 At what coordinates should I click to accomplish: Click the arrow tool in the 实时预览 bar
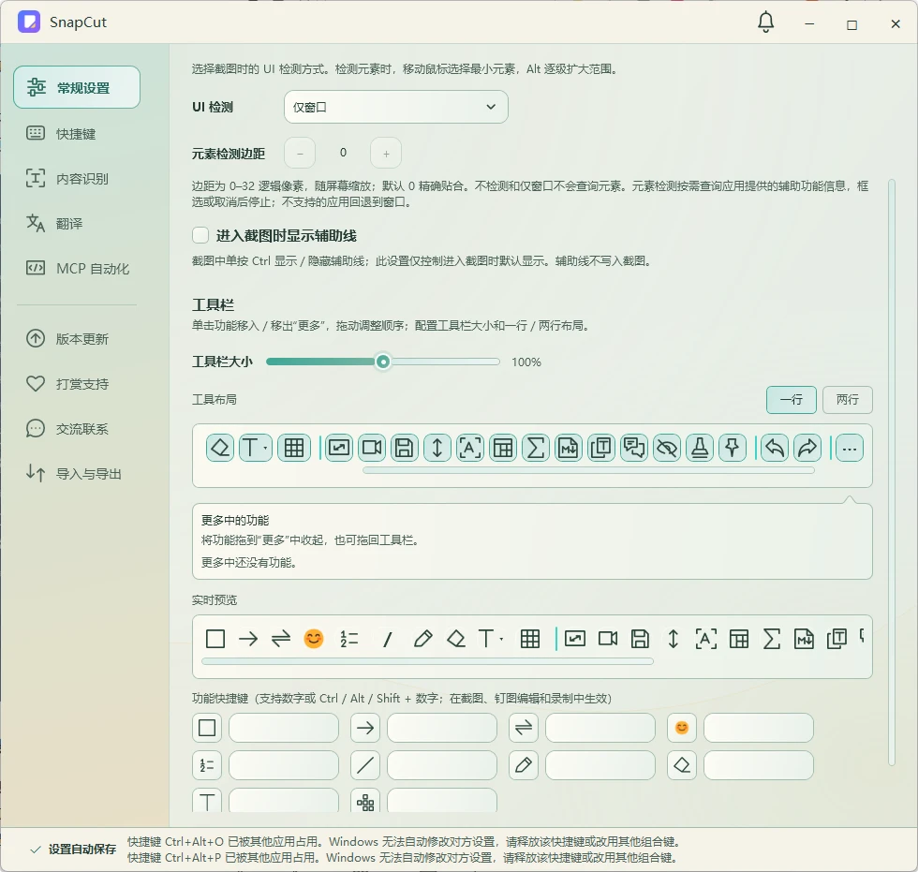(x=248, y=639)
